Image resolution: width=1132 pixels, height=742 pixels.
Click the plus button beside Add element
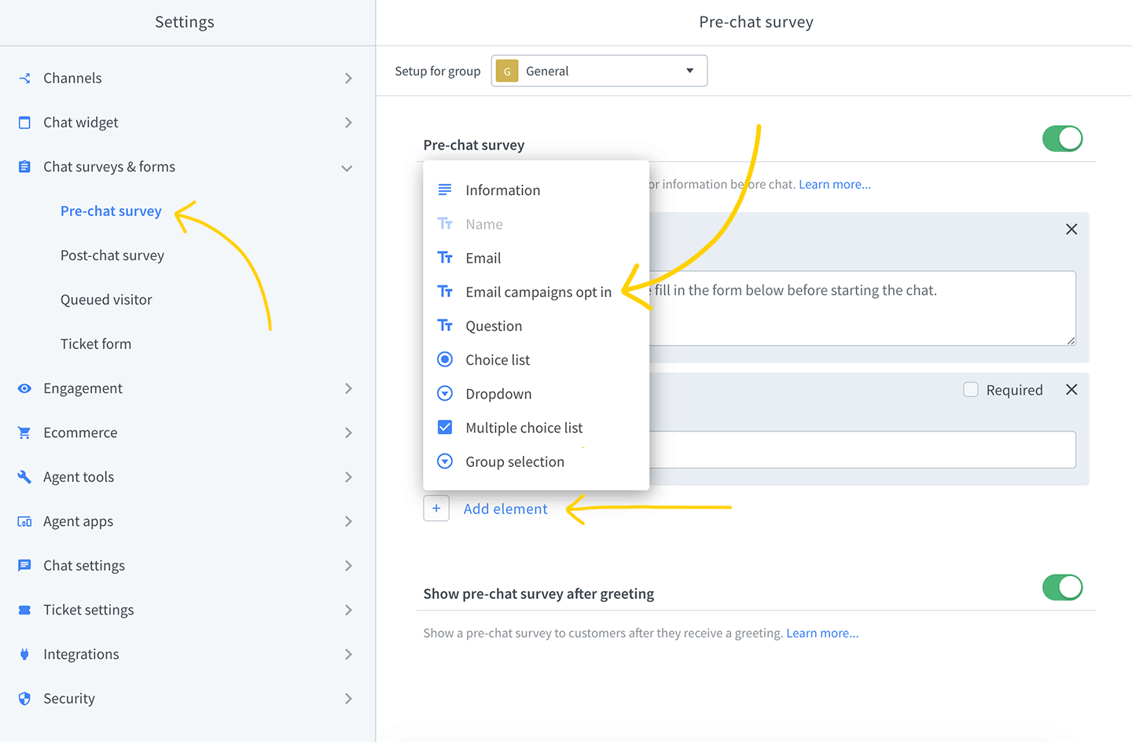436,509
